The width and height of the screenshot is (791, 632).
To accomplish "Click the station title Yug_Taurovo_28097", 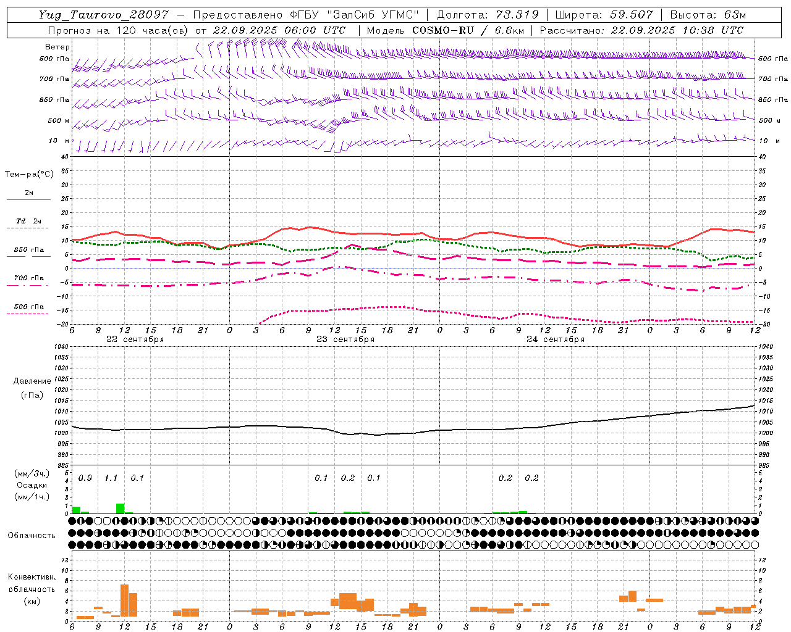I will tap(103, 15).
